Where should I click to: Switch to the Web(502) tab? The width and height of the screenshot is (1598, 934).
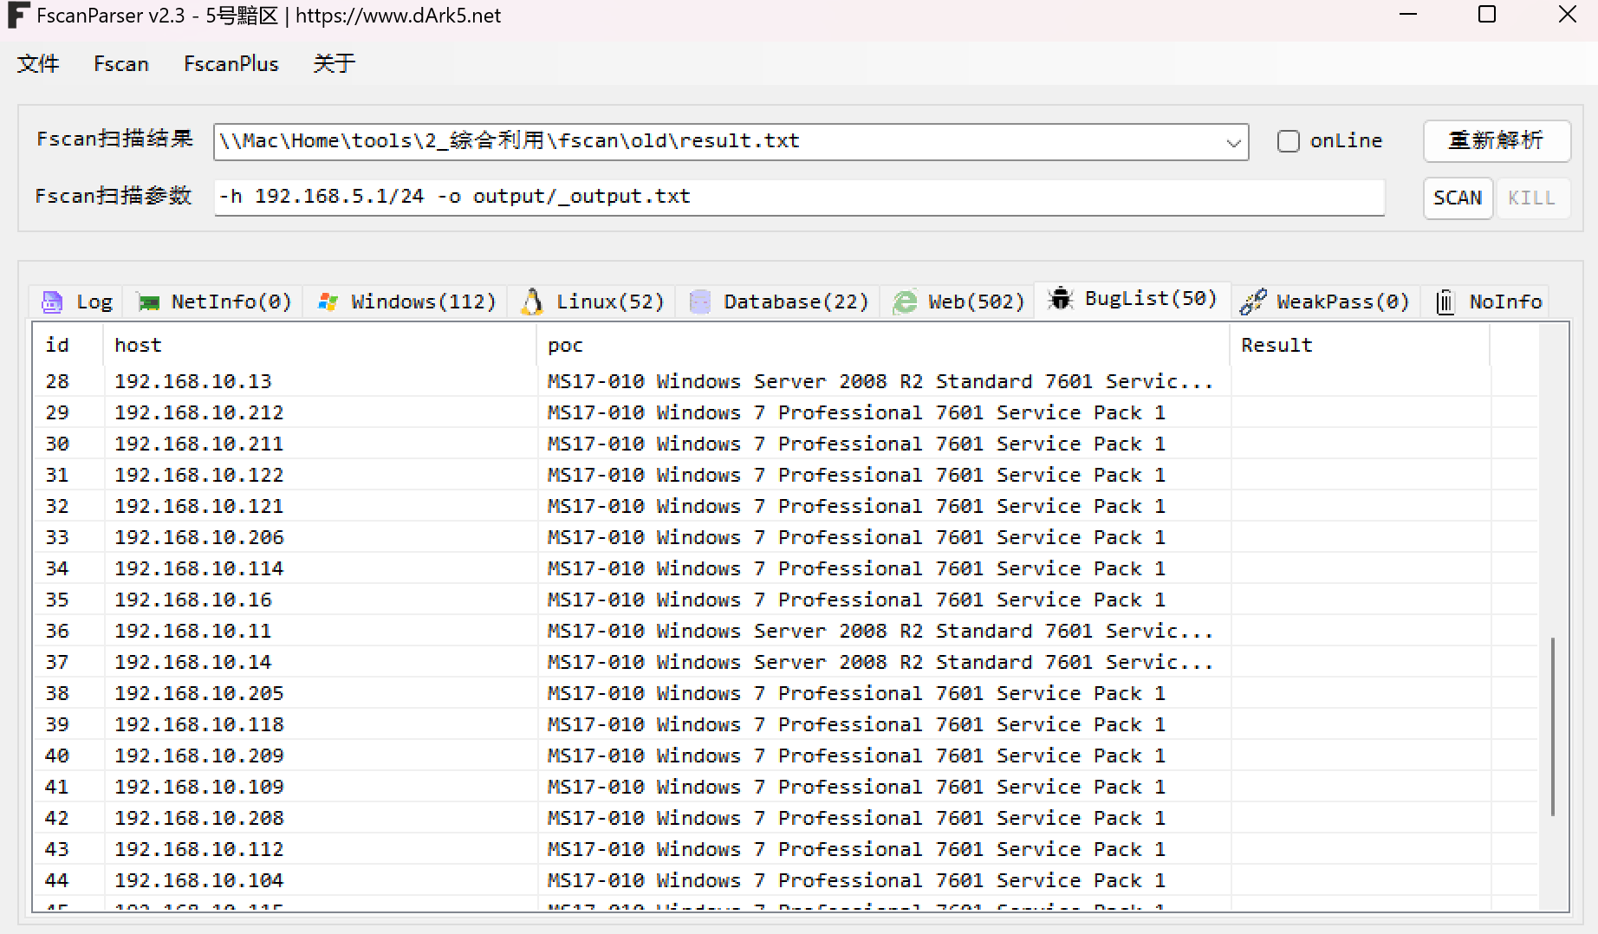(x=958, y=302)
